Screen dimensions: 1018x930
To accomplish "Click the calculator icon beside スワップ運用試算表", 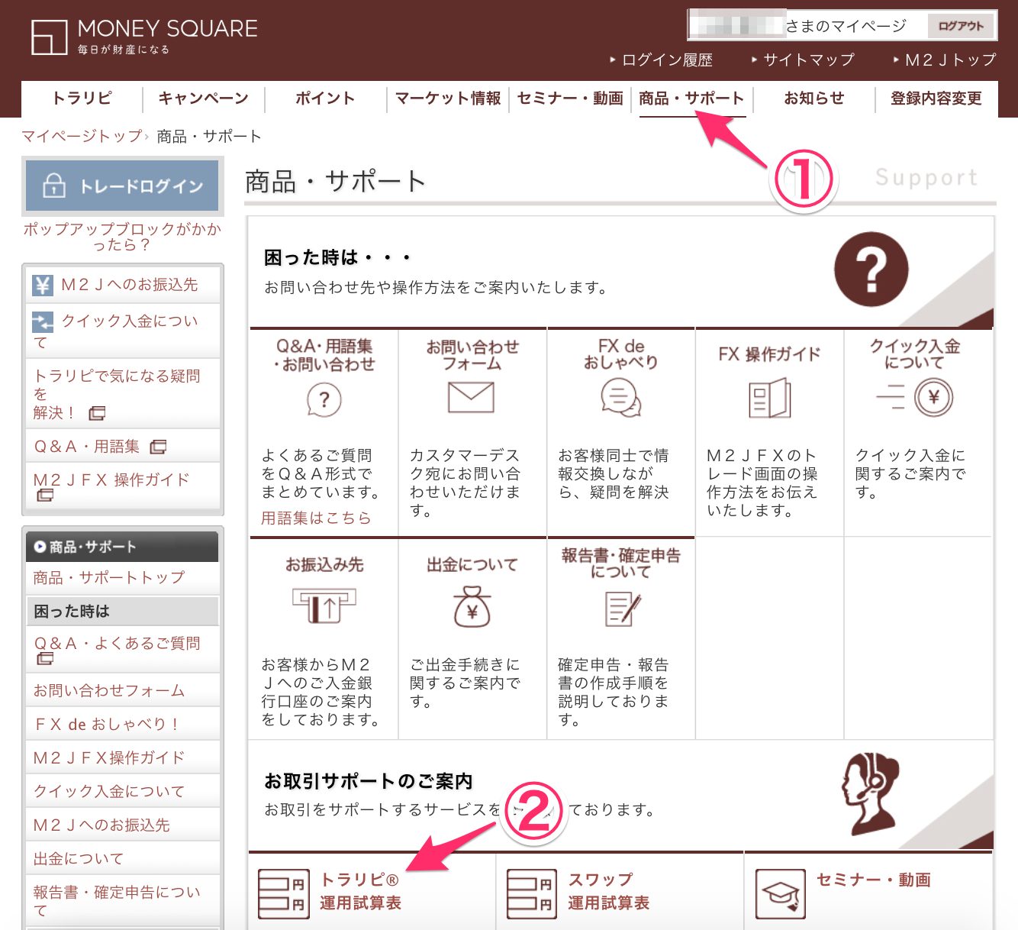I will 532,893.
